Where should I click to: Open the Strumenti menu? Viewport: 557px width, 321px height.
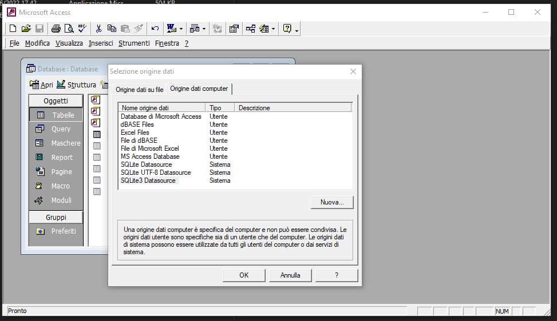coord(134,43)
